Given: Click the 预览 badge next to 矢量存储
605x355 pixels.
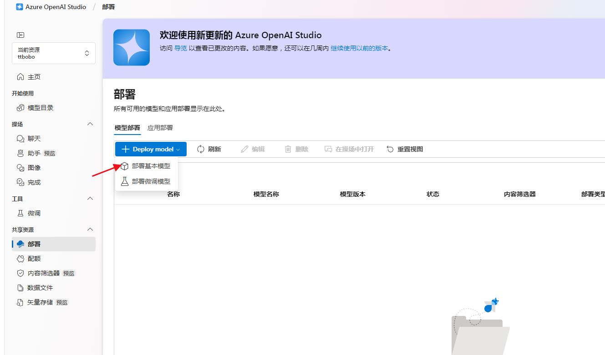Looking at the screenshot, I should [x=62, y=303].
